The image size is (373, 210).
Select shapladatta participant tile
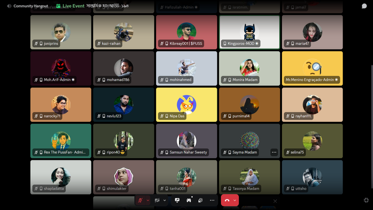coord(61,177)
